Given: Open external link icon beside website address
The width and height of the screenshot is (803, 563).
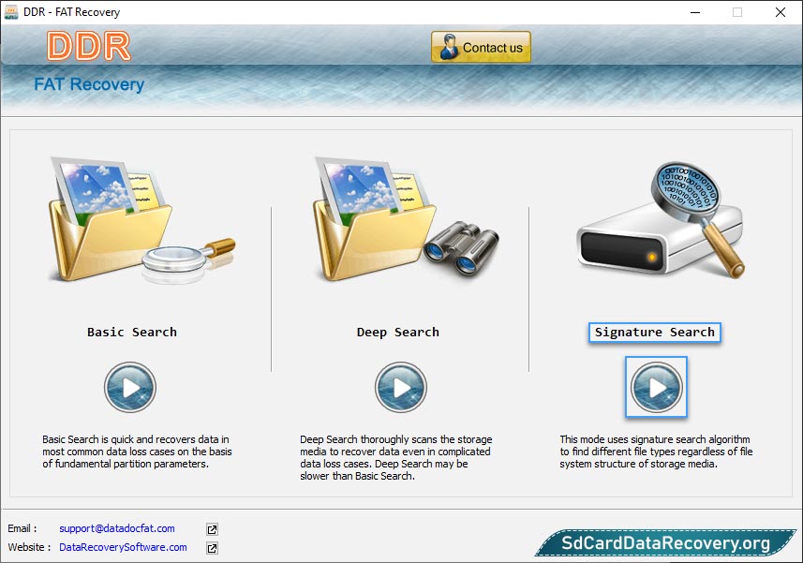Looking at the screenshot, I should [212, 548].
